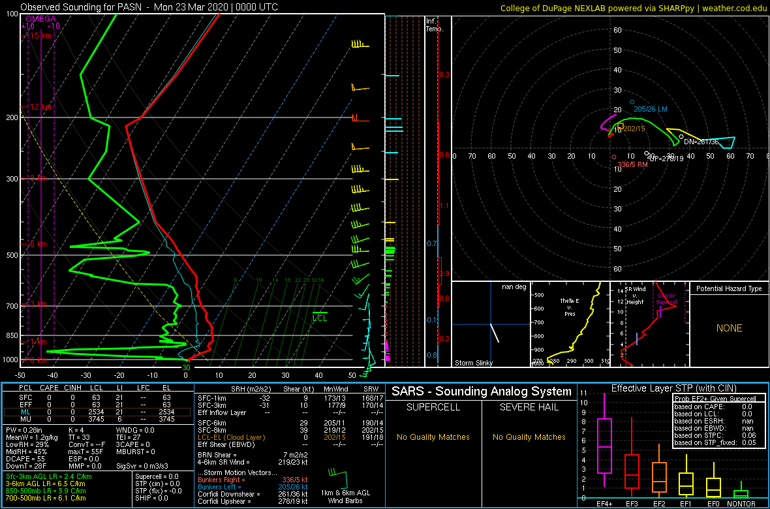Select the SUPERCELL analog column header
The height and width of the screenshot is (509, 770).
433,407
